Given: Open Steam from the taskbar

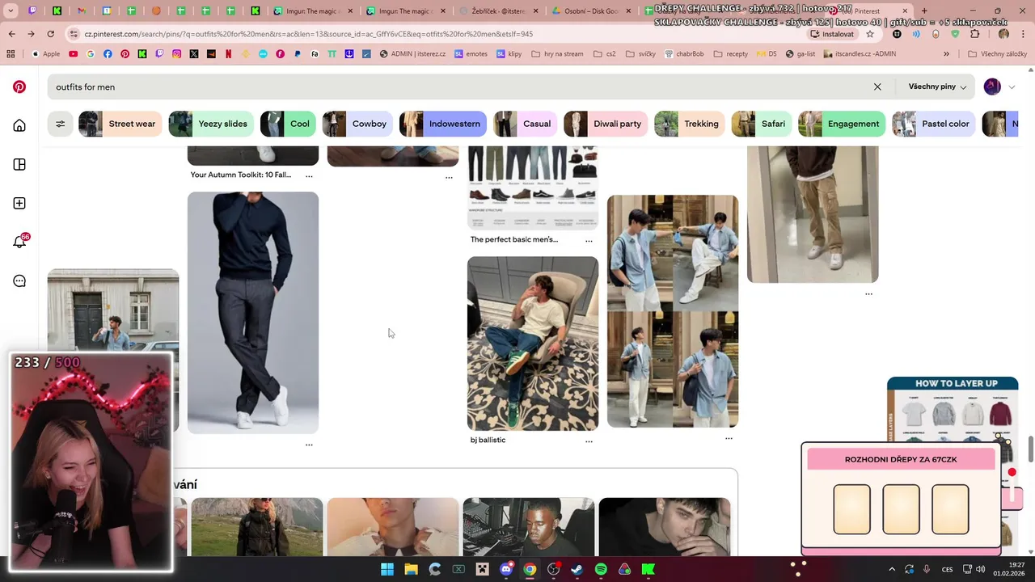Looking at the screenshot, I should click(577, 569).
